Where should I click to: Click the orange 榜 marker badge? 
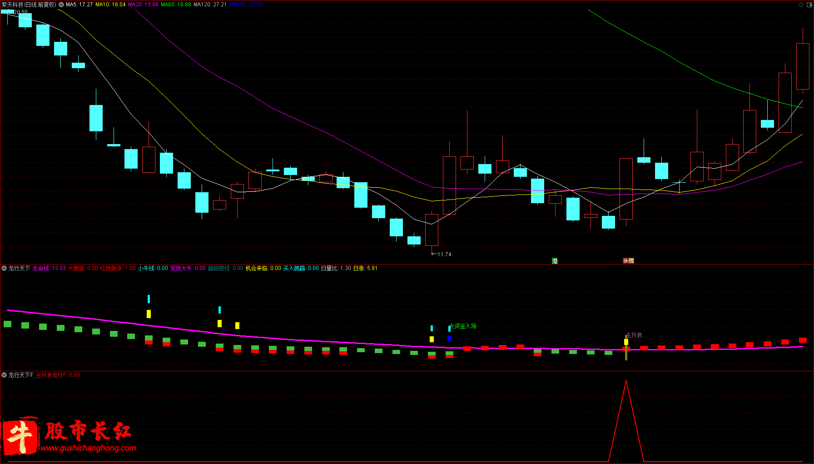point(631,261)
